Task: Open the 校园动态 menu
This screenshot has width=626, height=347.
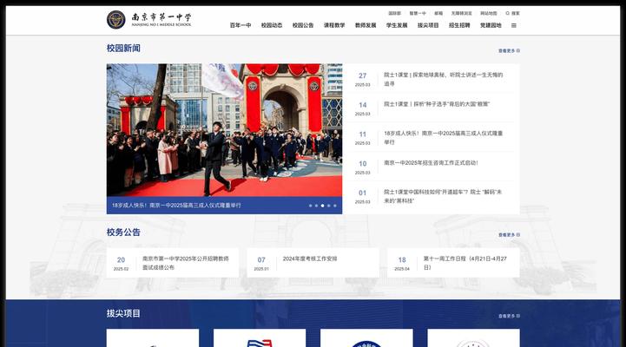Action: [x=272, y=25]
